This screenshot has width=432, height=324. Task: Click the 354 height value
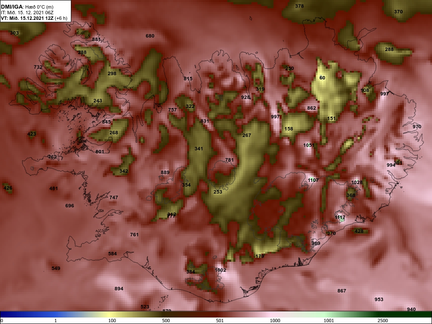(186, 185)
